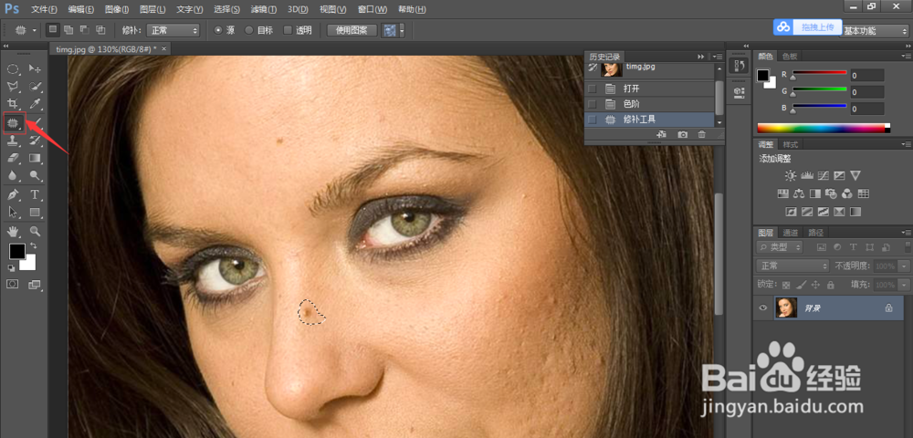Image resolution: width=913 pixels, height=438 pixels.
Task: Select the Eyedropper tool
Action: pos(35,104)
